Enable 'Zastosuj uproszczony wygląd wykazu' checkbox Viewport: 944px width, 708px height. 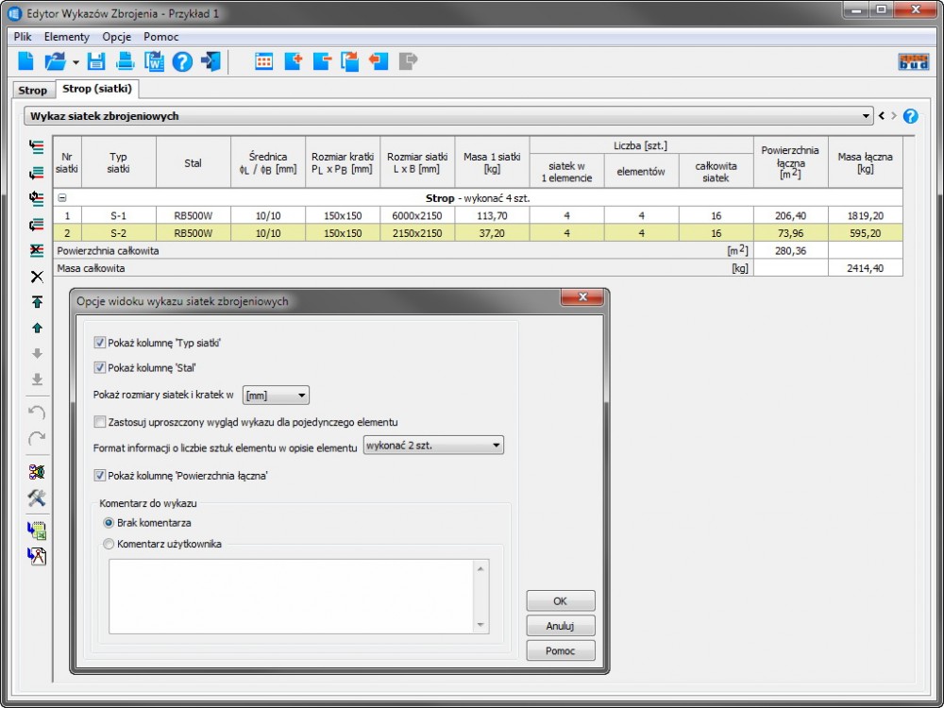click(100, 422)
